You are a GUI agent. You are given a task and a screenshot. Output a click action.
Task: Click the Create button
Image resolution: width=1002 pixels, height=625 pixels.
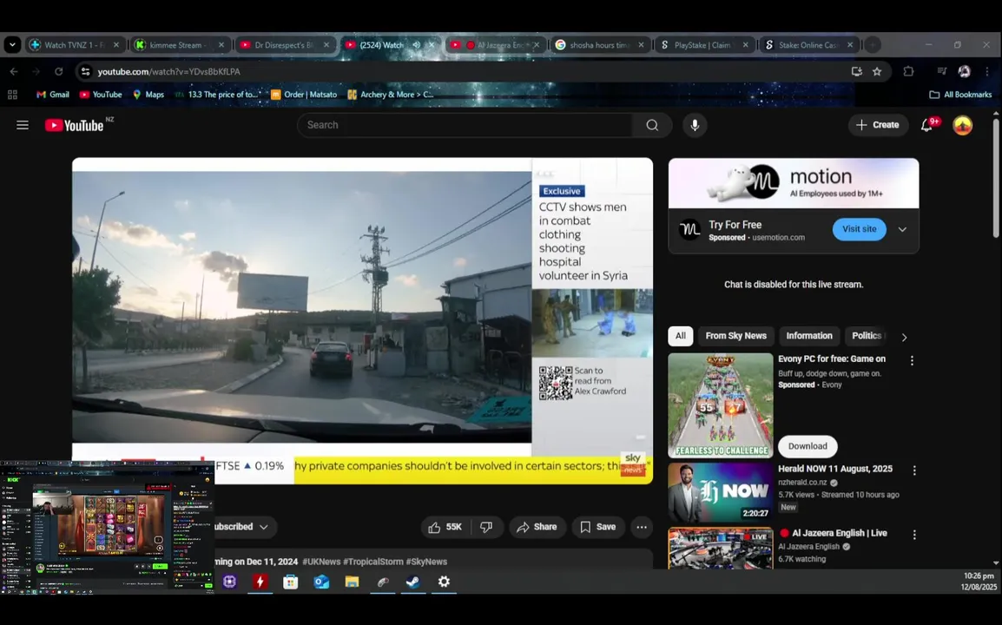pos(878,125)
